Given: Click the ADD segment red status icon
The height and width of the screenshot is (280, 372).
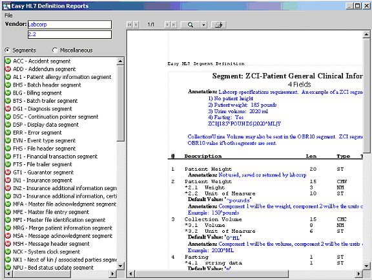Looking at the screenshot, I should (x=8, y=69).
